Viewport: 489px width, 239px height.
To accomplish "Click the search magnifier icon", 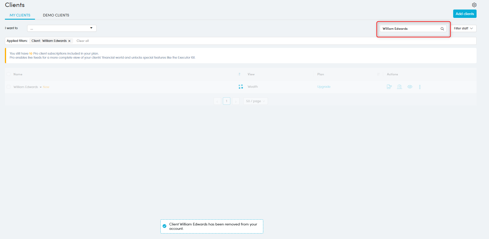I will [442, 29].
